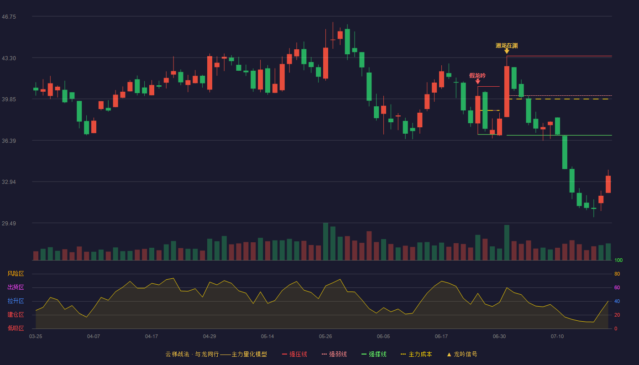Image resolution: width=639 pixels, height=365 pixels.
Task: Select the 06-30 date axis tick
Action: (x=499, y=336)
